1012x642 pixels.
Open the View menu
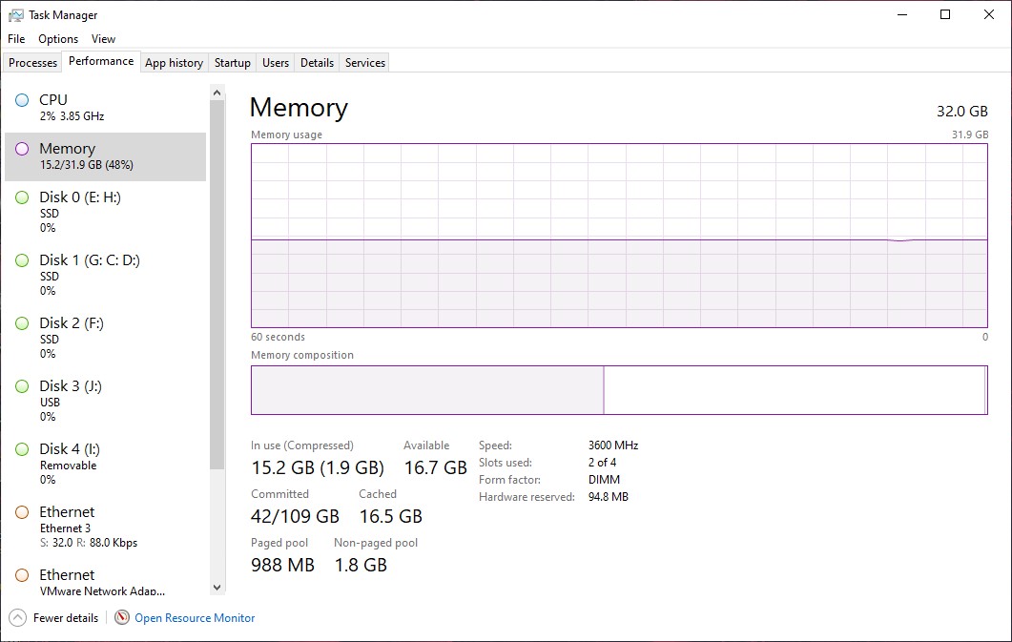[x=103, y=39]
